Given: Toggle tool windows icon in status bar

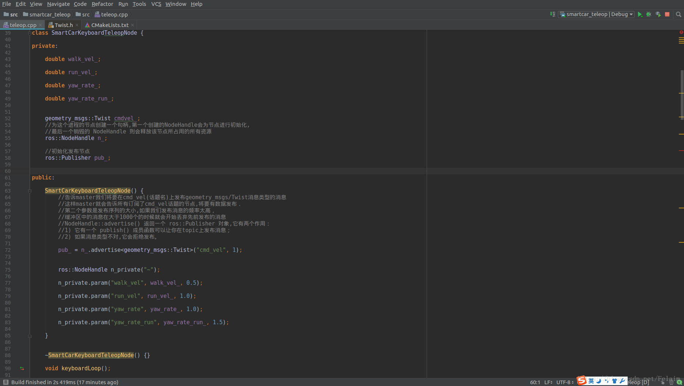Looking at the screenshot, I should click(5, 382).
